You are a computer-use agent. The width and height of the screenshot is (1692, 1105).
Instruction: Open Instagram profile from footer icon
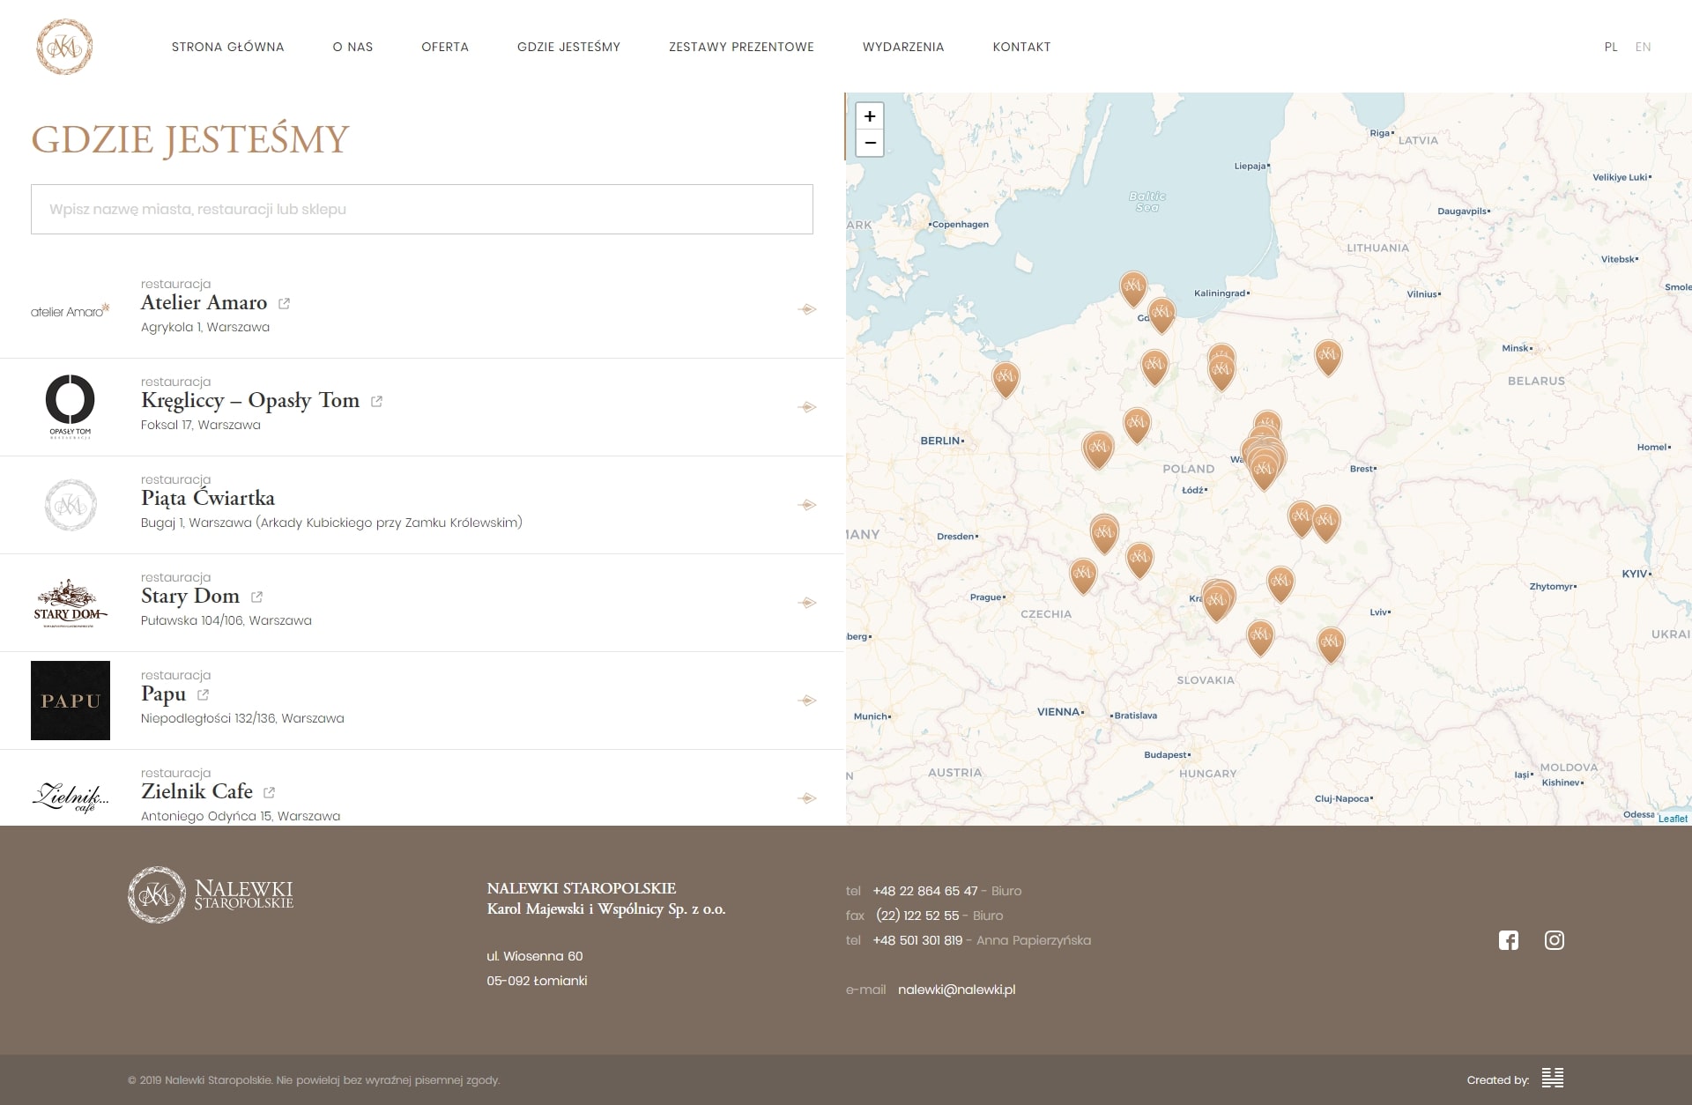[1554, 940]
